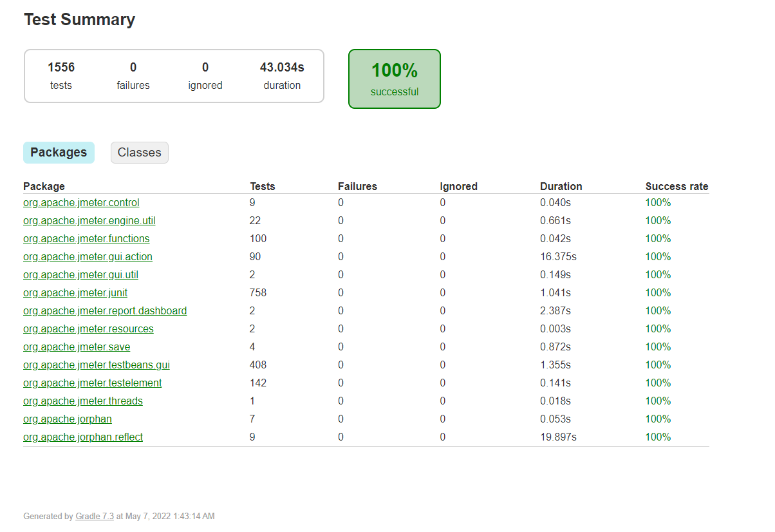Follow the Gradle 7.3 footer link
This screenshot has height=532, width=775.
95,517
